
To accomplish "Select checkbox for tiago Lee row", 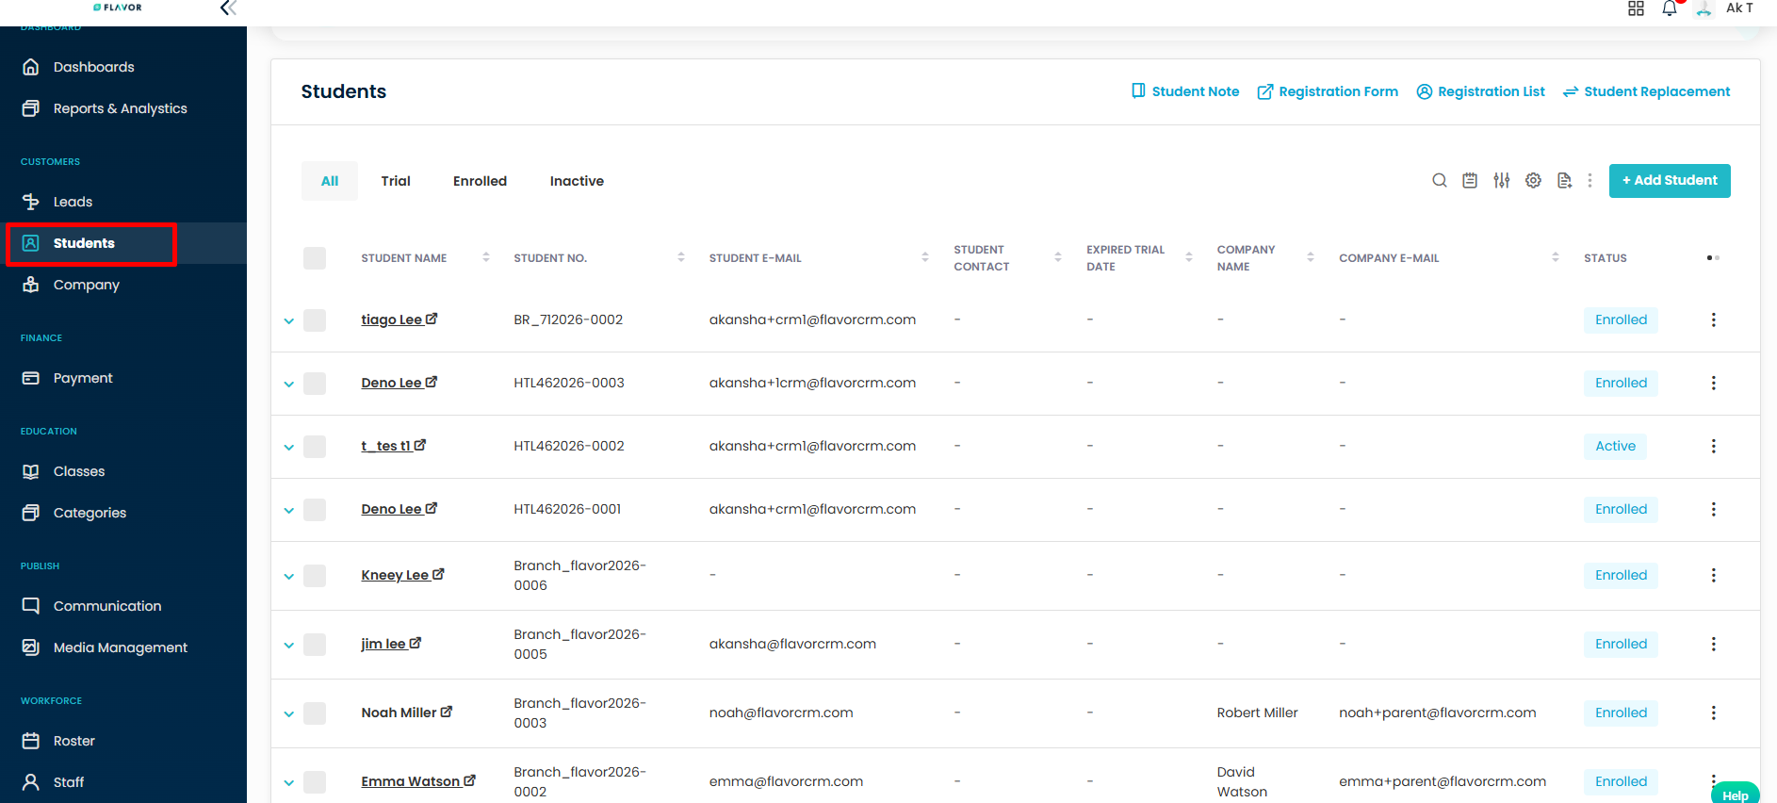I will (315, 320).
